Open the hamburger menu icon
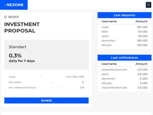 pos(149,5)
